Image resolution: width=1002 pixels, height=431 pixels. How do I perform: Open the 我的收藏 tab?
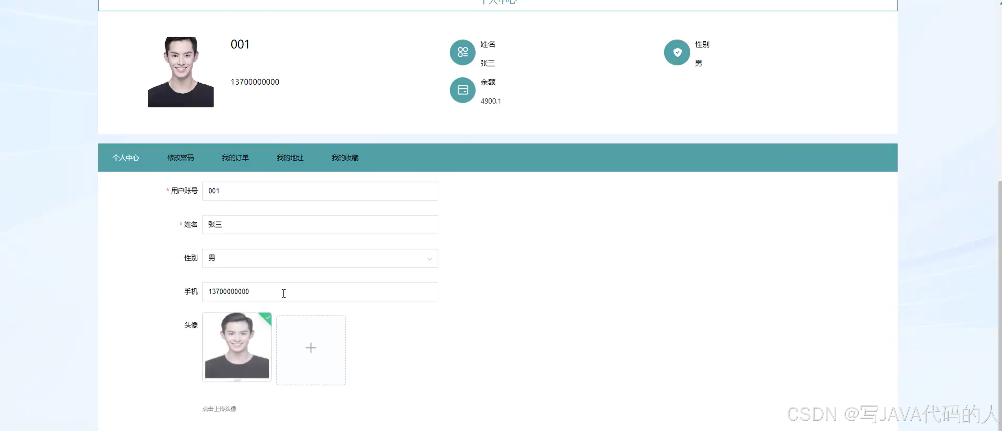[x=344, y=158]
